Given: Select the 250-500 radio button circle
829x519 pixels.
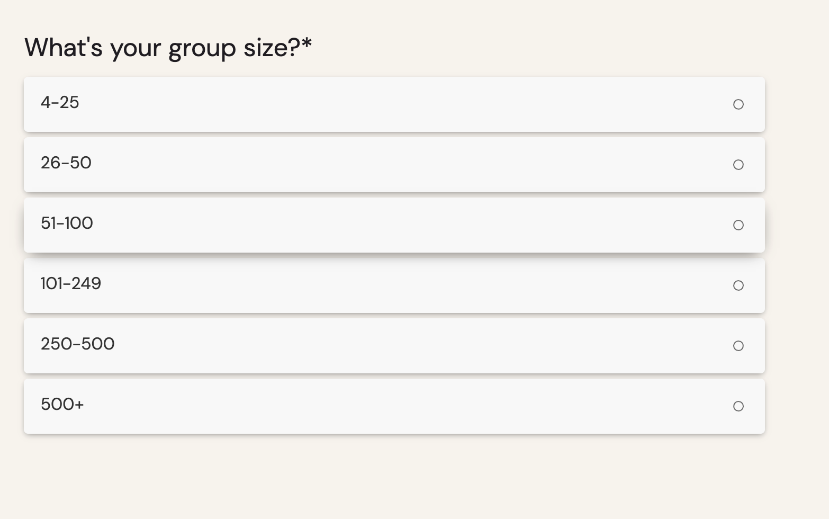Looking at the screenshot, I should tap(738, 346).
